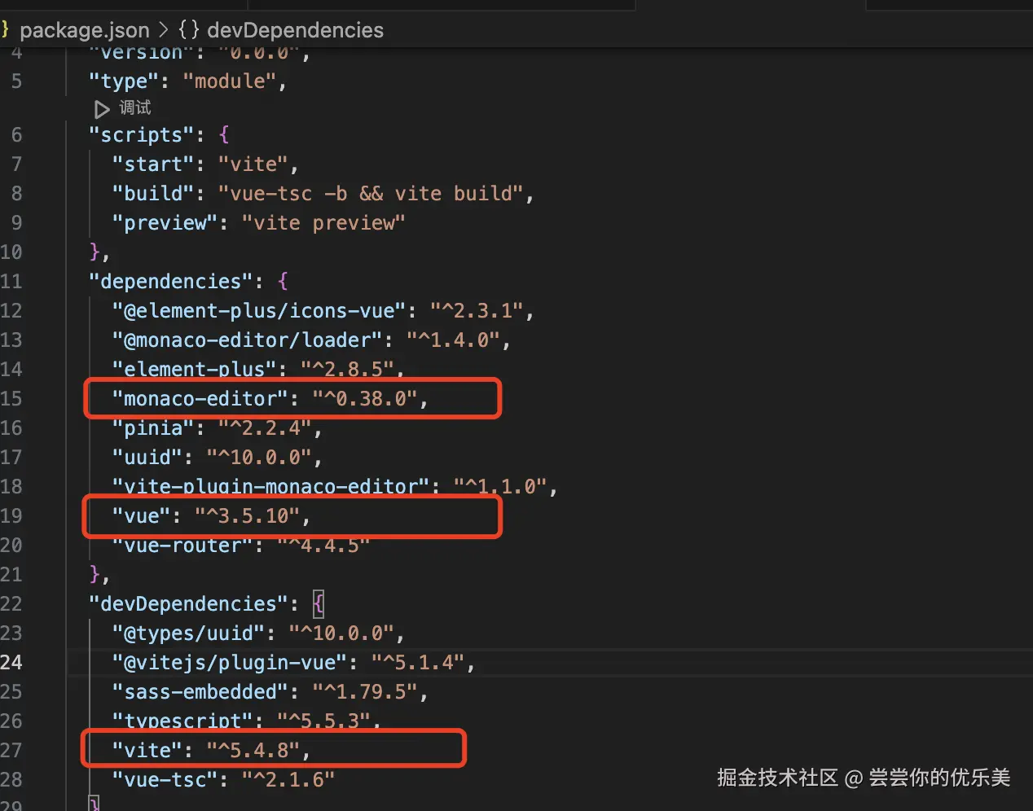Click the "^0.38.0" version value
The width and height of the screenshot is (1033, 811).
(365, 399)
